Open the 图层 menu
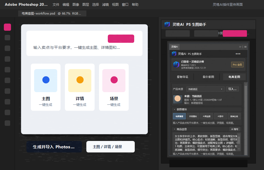264x170 pixels. 86,5
